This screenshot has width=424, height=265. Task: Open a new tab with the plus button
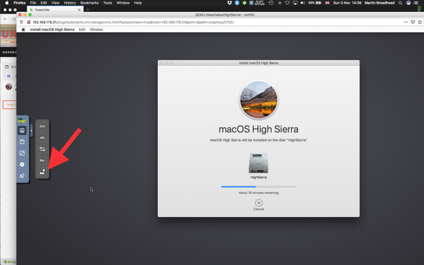click(88, 10)
